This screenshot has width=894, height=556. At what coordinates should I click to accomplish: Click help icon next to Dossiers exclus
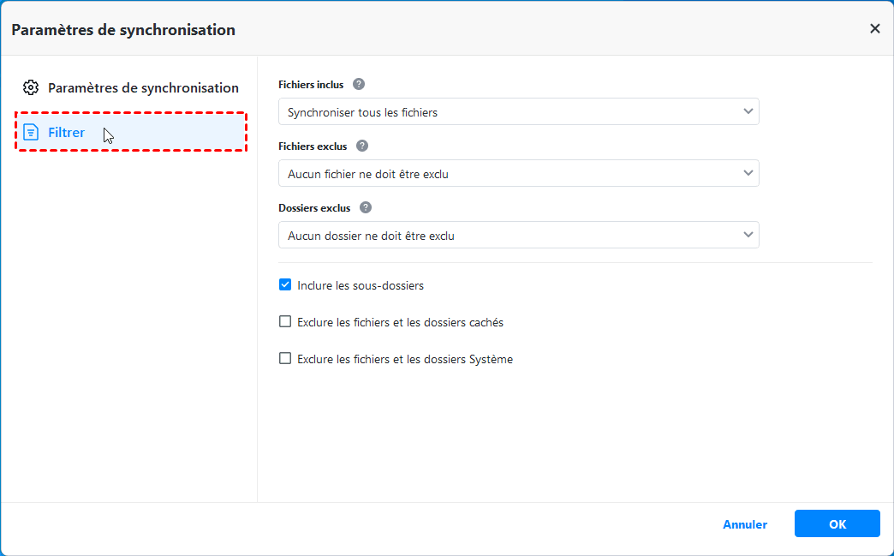[366, 207]
